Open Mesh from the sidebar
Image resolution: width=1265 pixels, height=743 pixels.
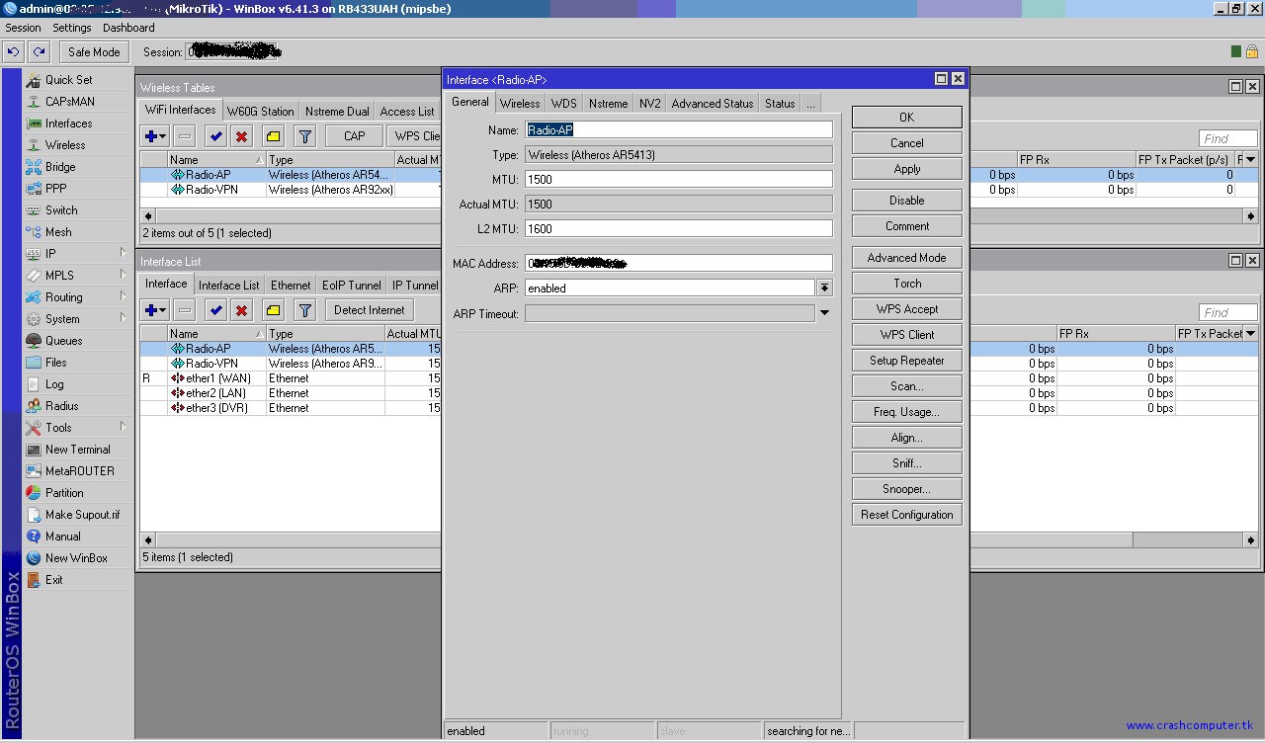tap(58, 232)
